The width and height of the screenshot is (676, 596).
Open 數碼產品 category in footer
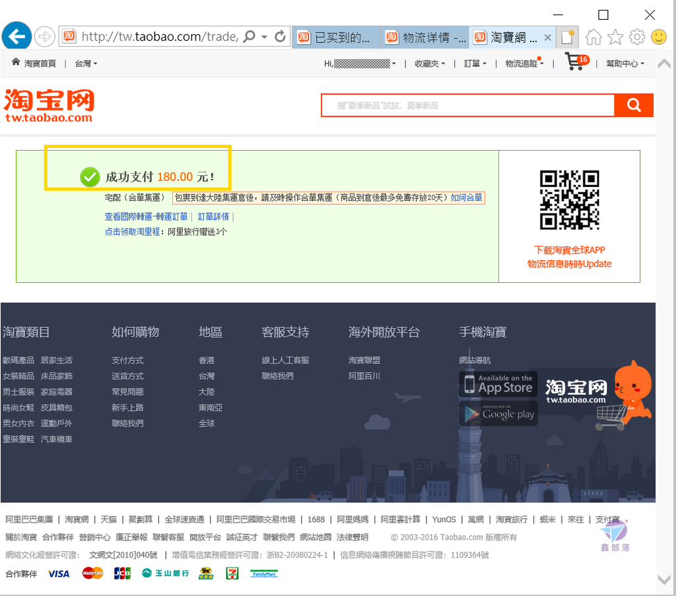pos(18,360)
